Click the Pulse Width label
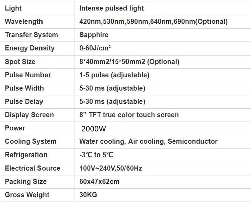The width and height of the screenshot is (251, 205). pyautogui.click(x=24, y=88)
